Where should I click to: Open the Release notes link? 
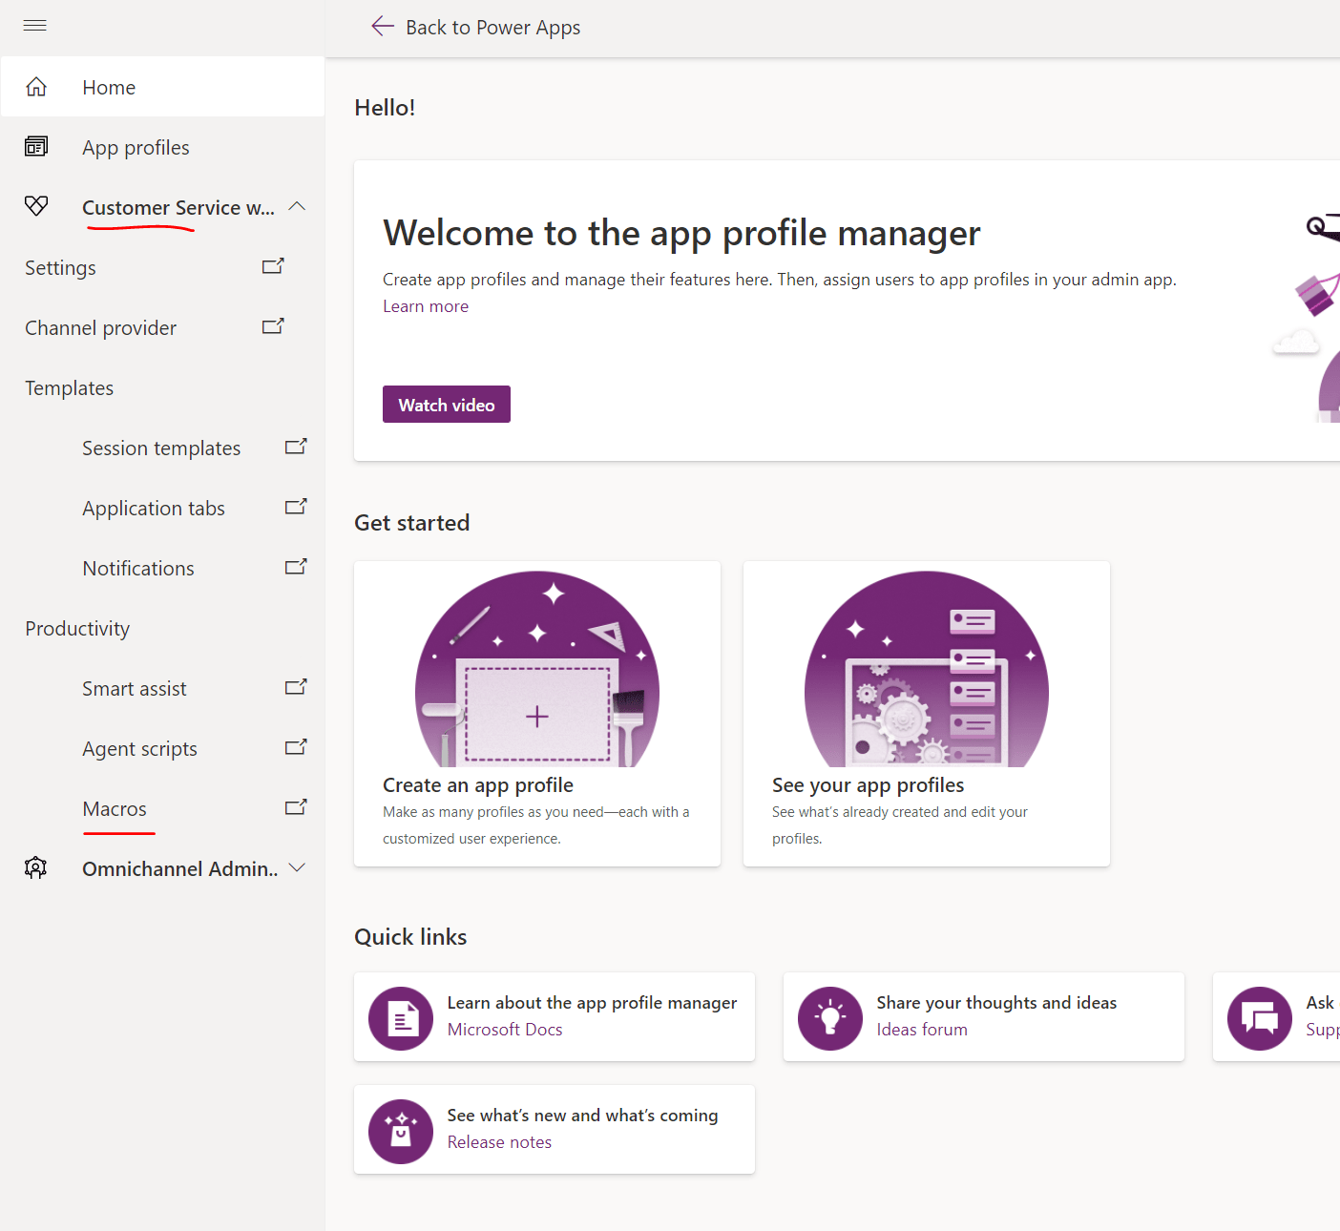499,1142
